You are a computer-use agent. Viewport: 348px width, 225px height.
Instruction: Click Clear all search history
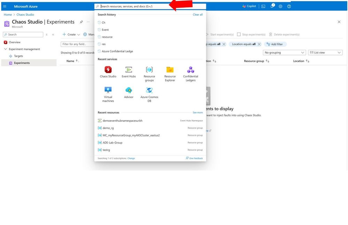198,15
